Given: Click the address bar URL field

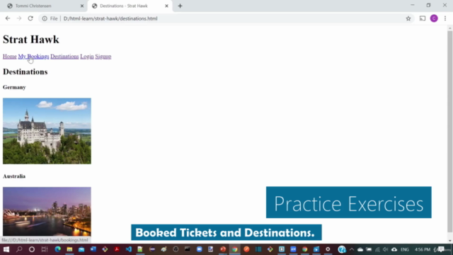Looking at the screenshot, I should click(x=110, y=18).
